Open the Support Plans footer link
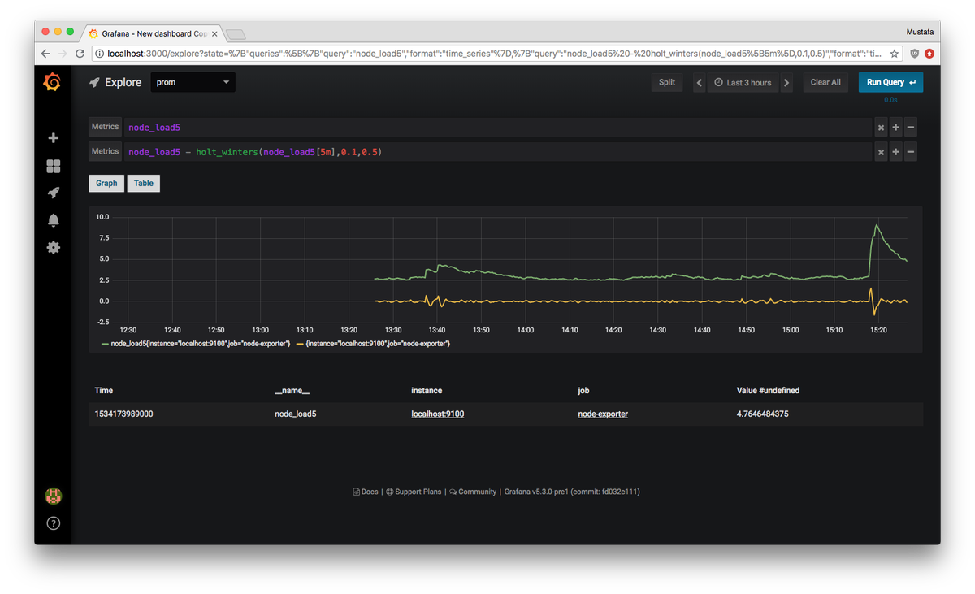The height and width of the screenshot is (594, 975). pos(414,492)
